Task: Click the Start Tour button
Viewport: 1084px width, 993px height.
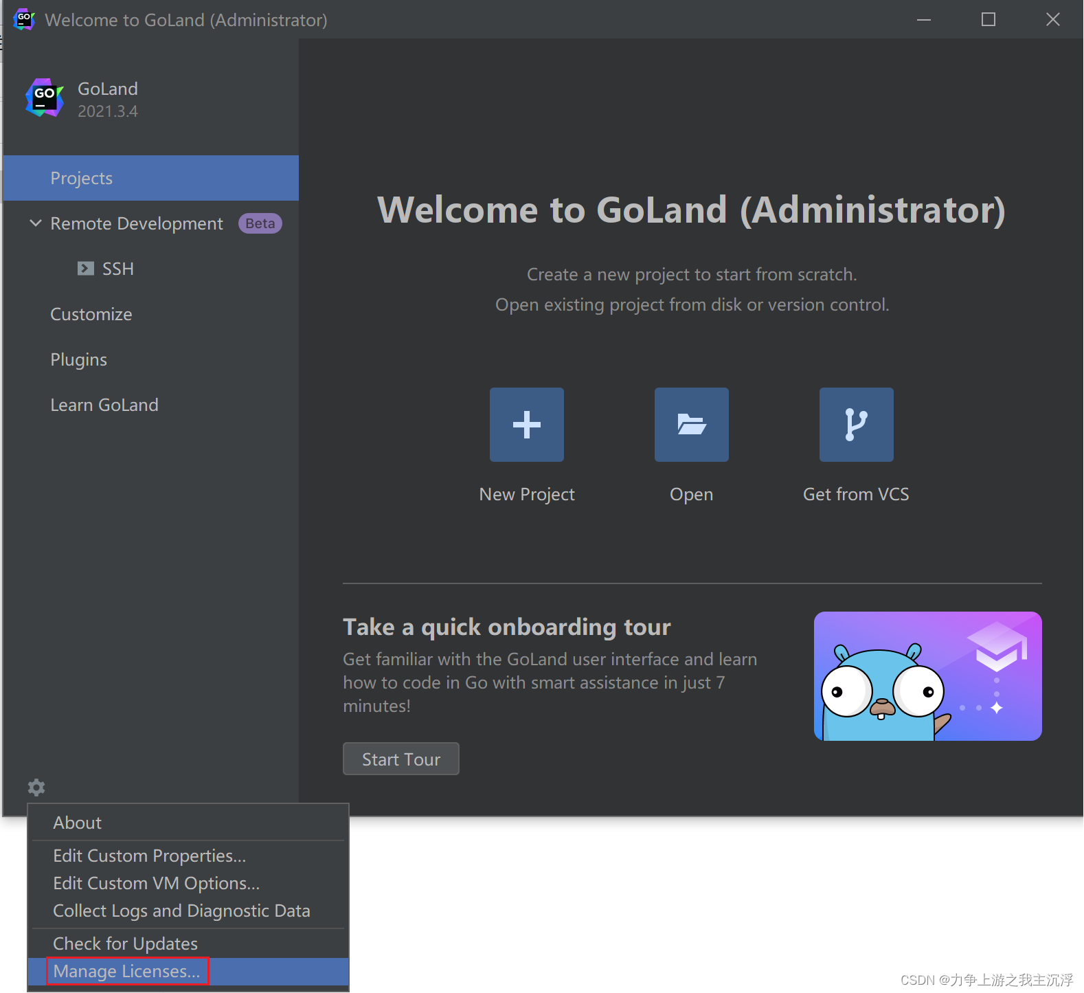Action: pyautogui.click(x=401, y=759)
